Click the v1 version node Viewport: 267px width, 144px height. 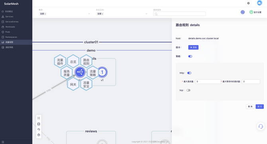click(x=102, y=72)
